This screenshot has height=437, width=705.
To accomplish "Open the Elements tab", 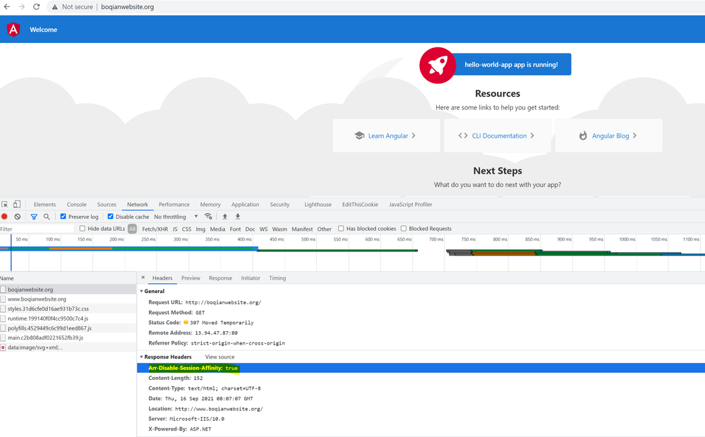I will click(x=44, y=204).
